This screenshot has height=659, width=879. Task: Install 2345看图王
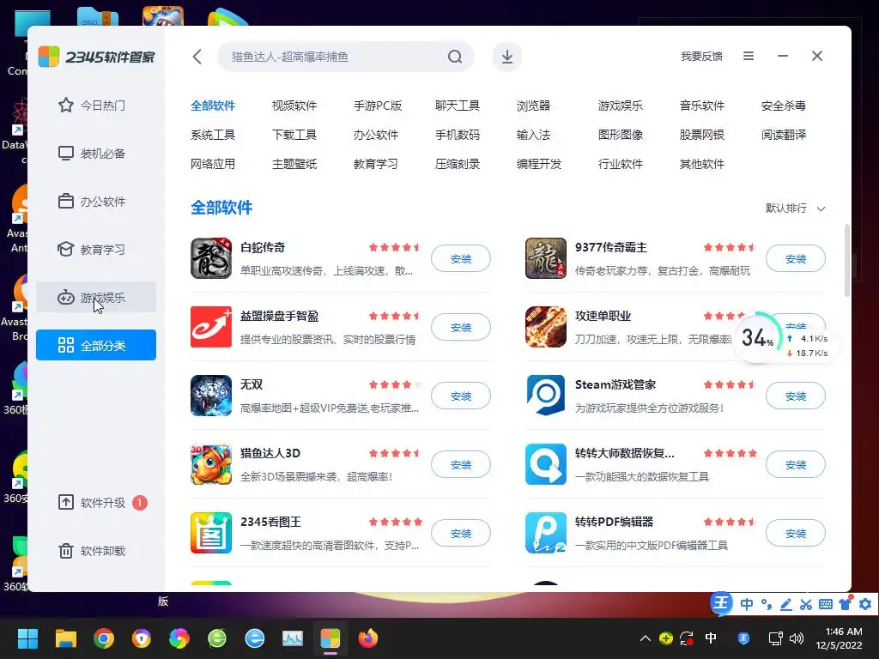coord(461,534)
